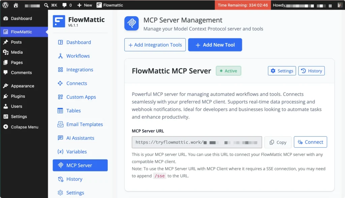Click the Connect button
345x198 pixels.
coord(310,142)
